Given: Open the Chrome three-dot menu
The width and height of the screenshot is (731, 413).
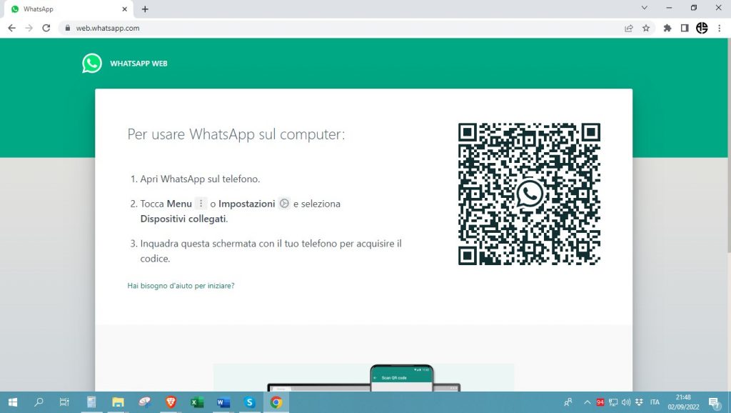Looking at the screenshot, I should tap(719, 28).
